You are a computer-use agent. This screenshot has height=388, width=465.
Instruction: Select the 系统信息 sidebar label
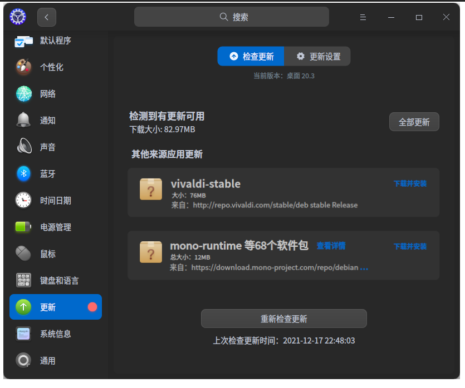tap(56, 334)
